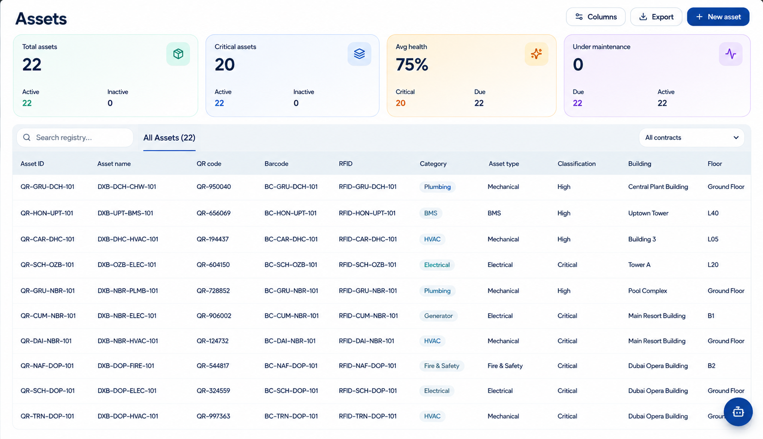Click the Critical assets count 20

click(225, 65)
